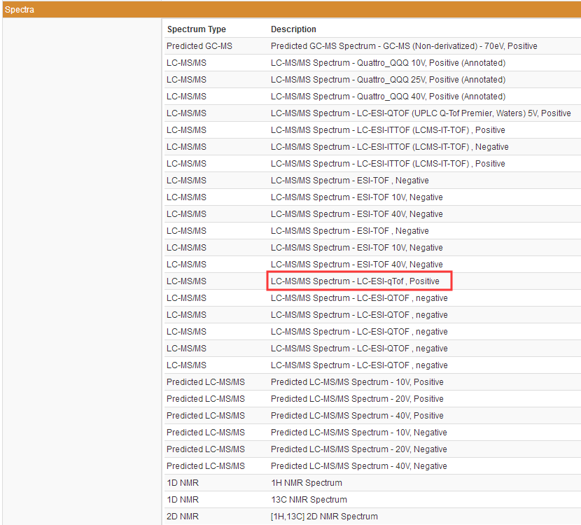Open Predicted LC-MS/MS Spectrum - 20V, Negative
This screenshot has height=525, width=581.
coord(358,449)
